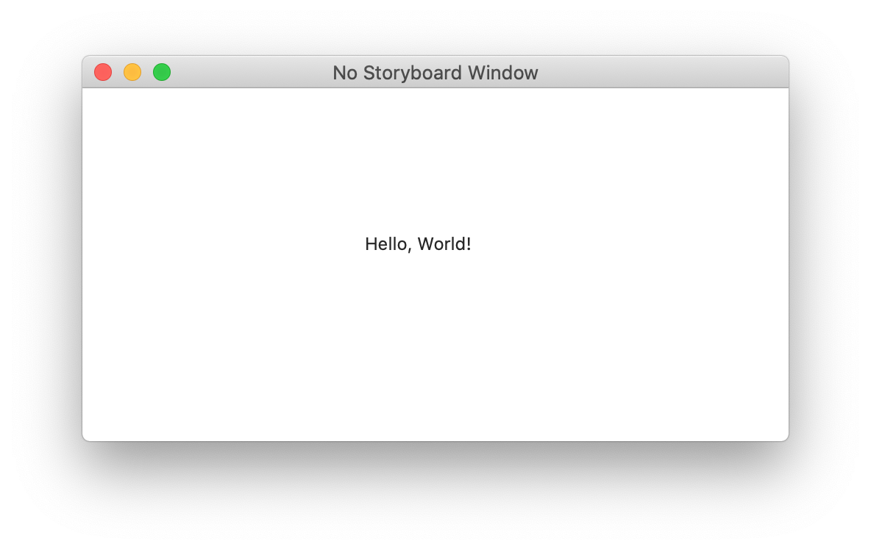The image size is (871, 550).
Task: Click the "Hello, World!" label
Action: click(x=418, y=243)
